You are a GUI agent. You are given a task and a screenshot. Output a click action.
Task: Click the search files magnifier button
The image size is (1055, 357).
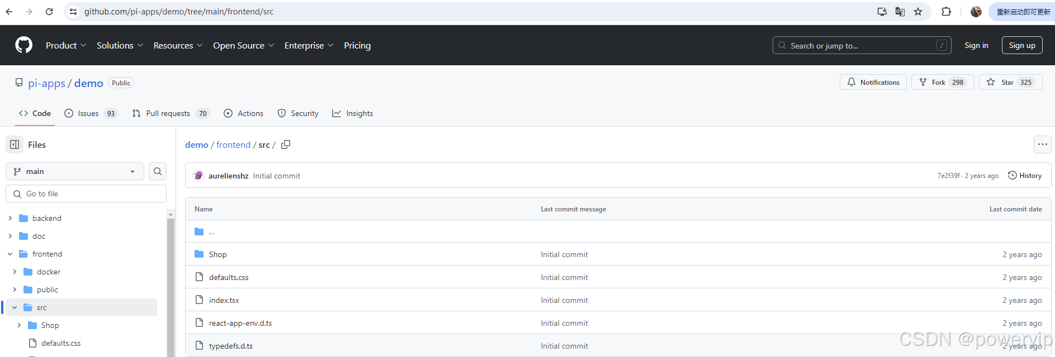pyautogui.click(x=158, y=171)
